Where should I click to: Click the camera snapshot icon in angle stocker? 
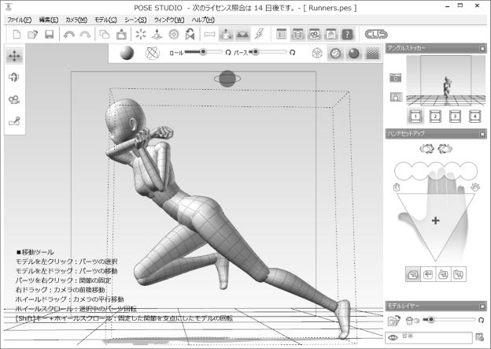396,77
